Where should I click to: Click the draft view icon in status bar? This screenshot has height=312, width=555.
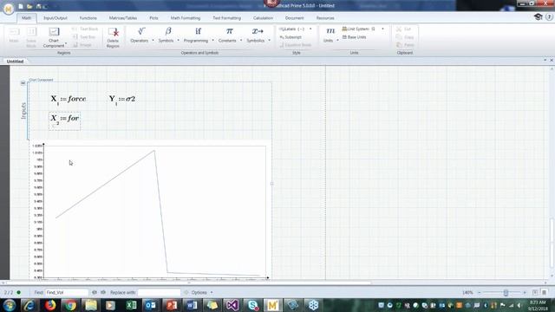(544, 293)
